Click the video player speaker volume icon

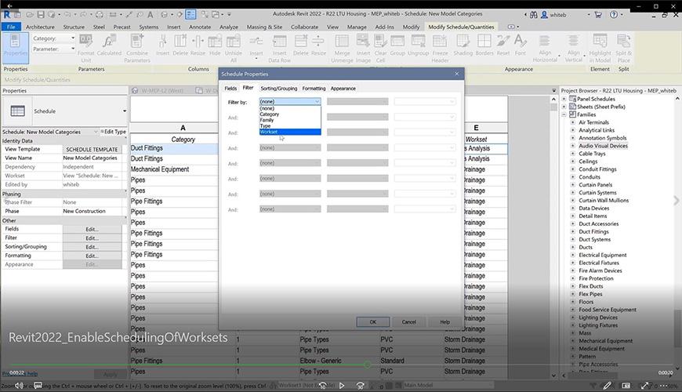pos(19,386)
